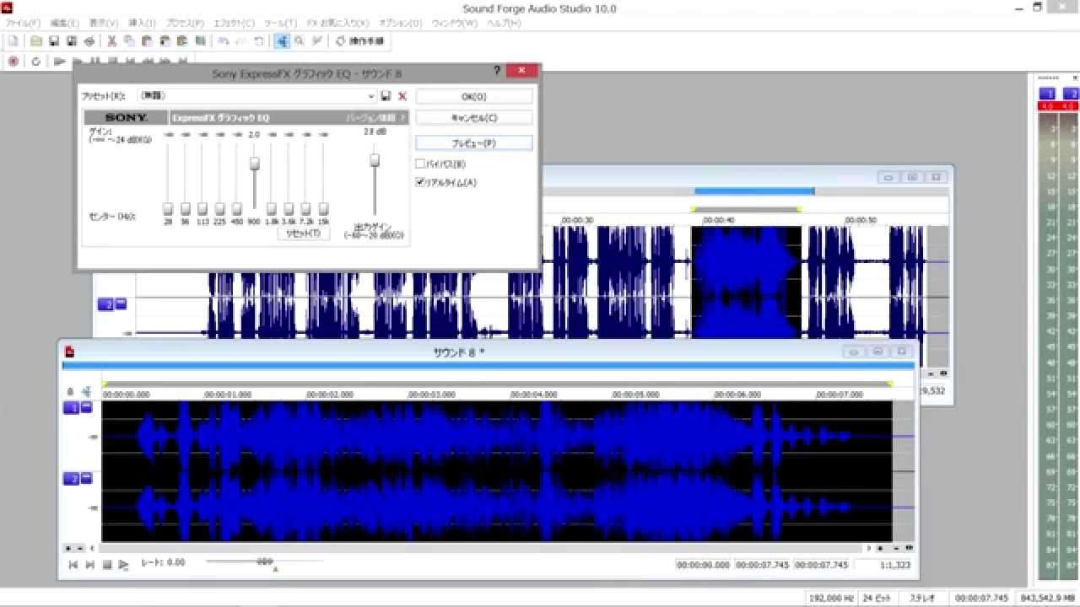Viewport: 1080px width, 607px height.
Task: Open ツール(T) menu
Action: [279, 23]
